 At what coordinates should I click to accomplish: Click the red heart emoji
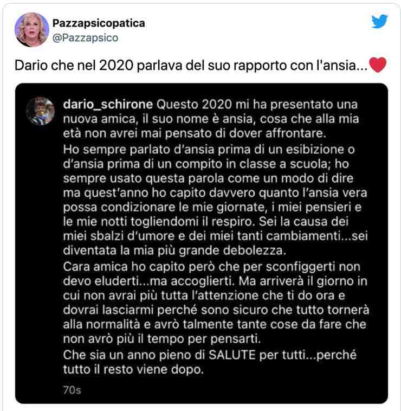click(x=377, y=65)
